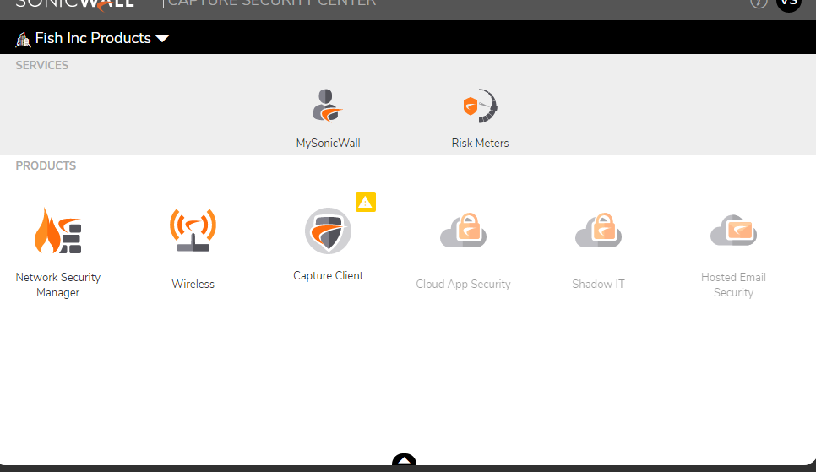Click the Wireless label
This screenshot has width=816, height=472.
click(x=193, y=285)
